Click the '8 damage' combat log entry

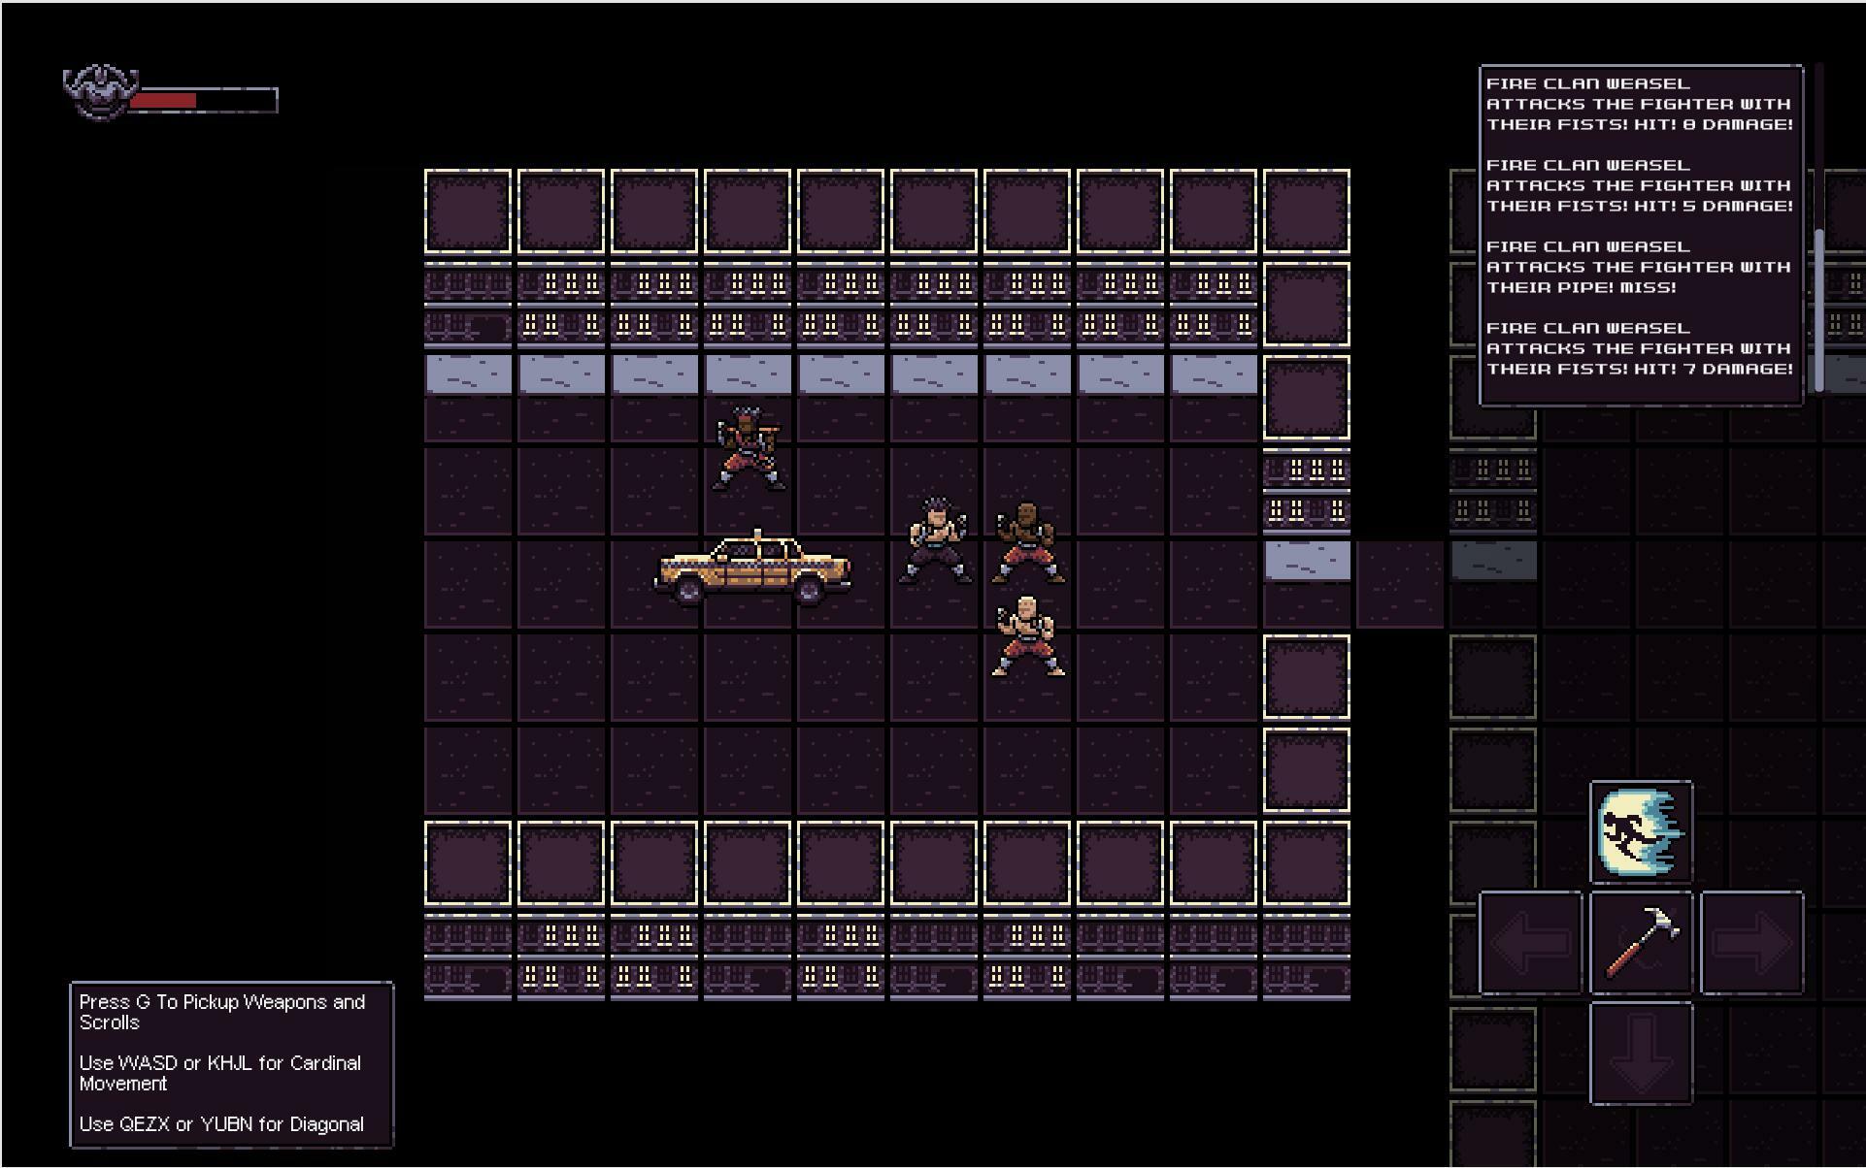click(x=1639, y=104)
